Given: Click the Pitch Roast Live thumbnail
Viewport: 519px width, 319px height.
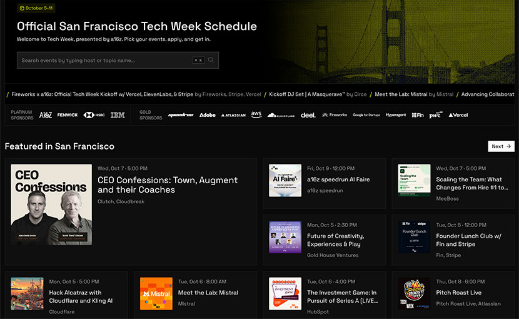Looking at the screenshot, I should [414, 294].
